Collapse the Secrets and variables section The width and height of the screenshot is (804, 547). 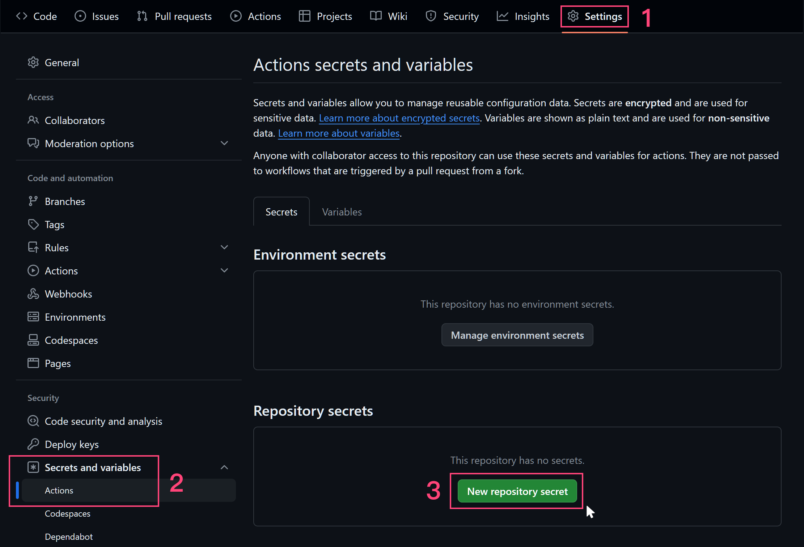(x=224, y=467)
